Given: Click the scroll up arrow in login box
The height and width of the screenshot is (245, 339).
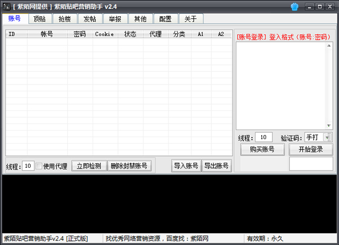Looking at the screenshot, I should point(329,46).
